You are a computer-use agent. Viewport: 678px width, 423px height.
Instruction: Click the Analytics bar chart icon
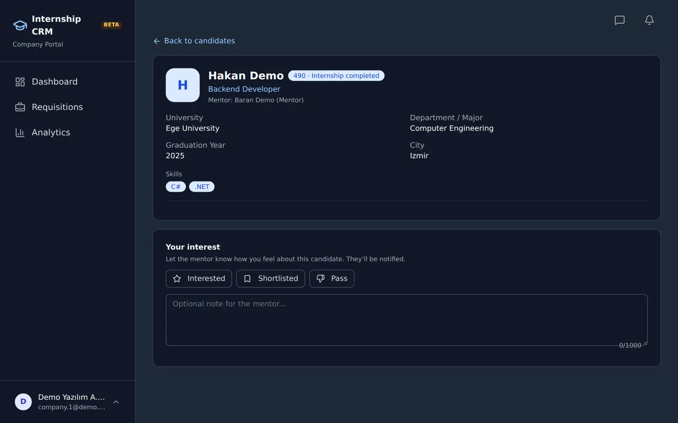tap(20, 132)
